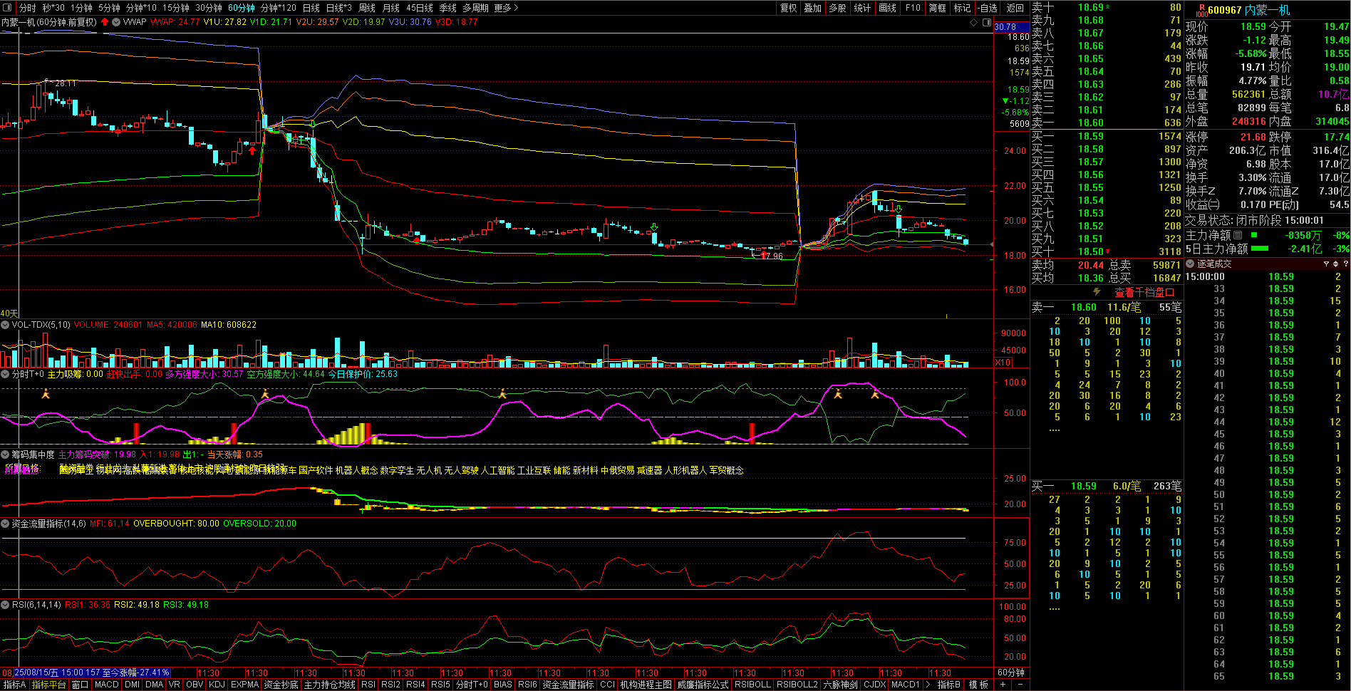Click the diamond icon in the chart header

(974, 23)
